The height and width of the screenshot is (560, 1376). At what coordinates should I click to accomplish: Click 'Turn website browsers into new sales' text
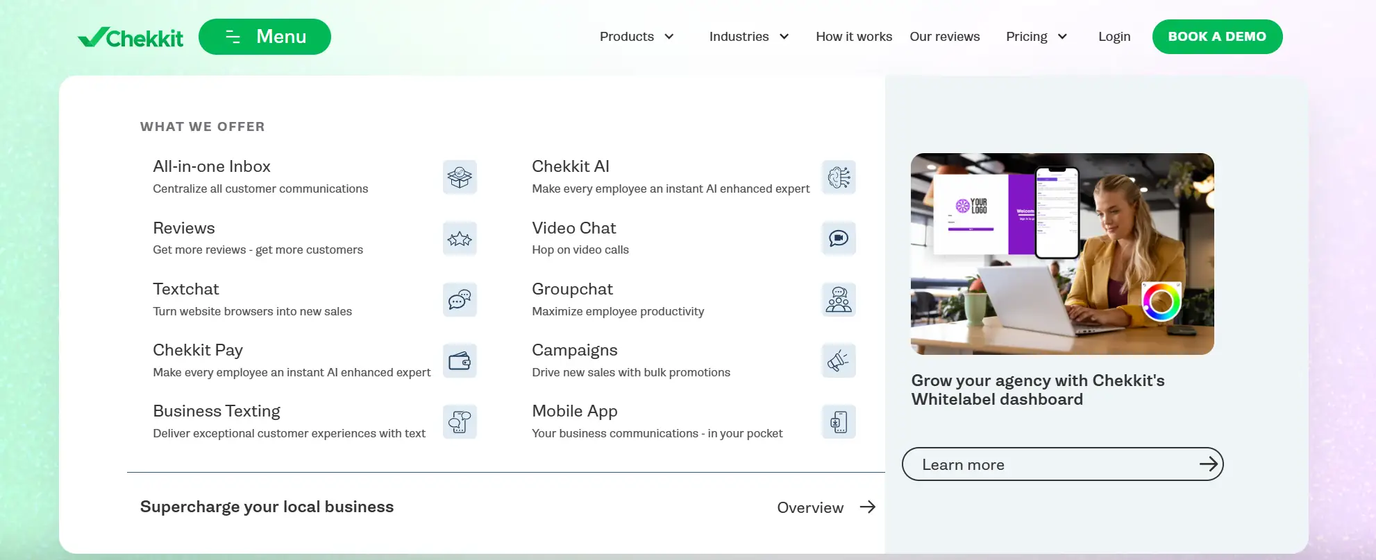(252, 311)
